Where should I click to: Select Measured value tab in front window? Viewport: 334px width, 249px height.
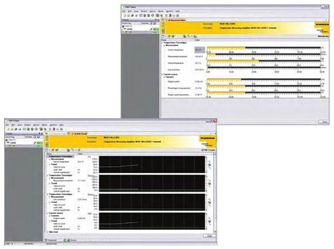click(x=57, y=134)
